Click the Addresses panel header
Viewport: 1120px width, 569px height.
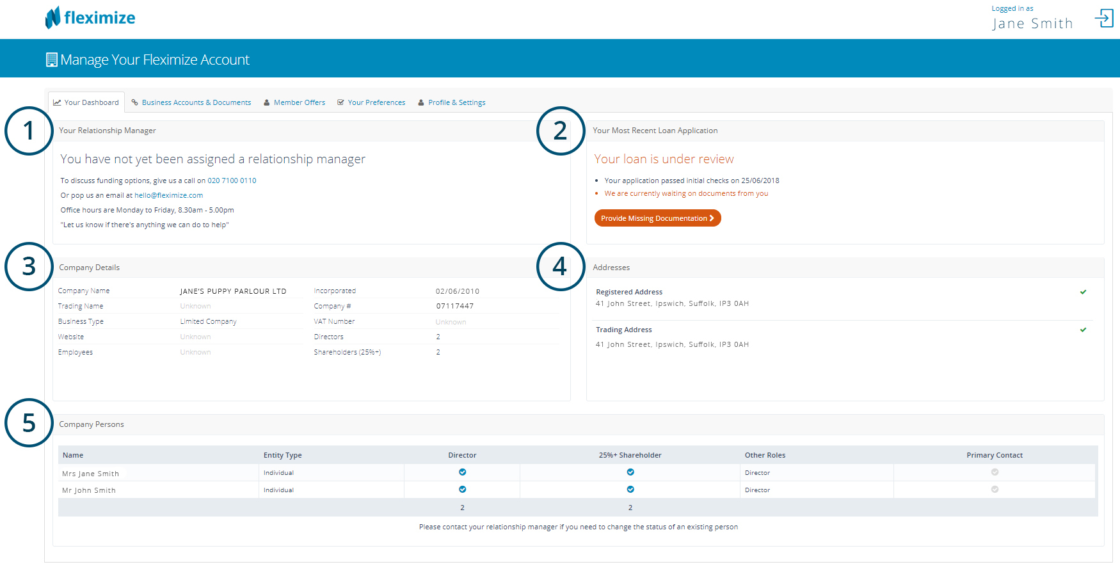(x=845, y=268)
